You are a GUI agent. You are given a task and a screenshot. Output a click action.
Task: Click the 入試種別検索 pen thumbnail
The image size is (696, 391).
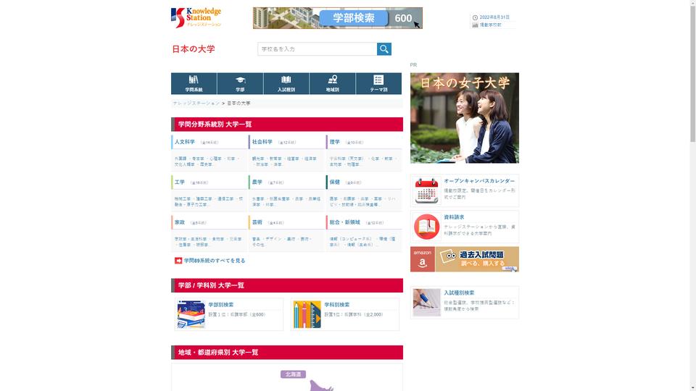point(426,303)
